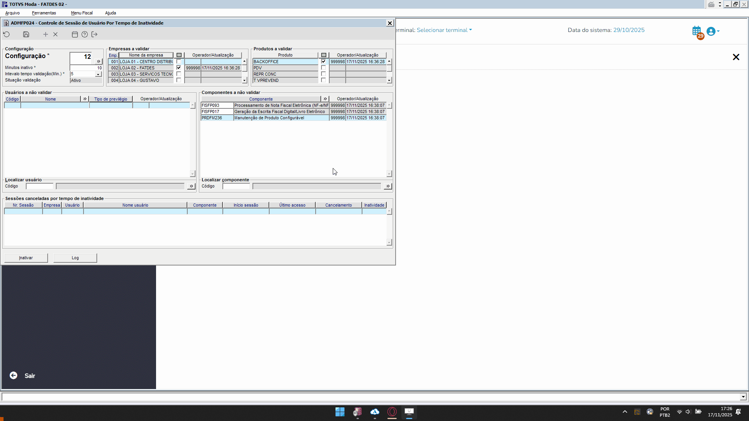Open the Intevalo tempo validação dropdown

98,74
